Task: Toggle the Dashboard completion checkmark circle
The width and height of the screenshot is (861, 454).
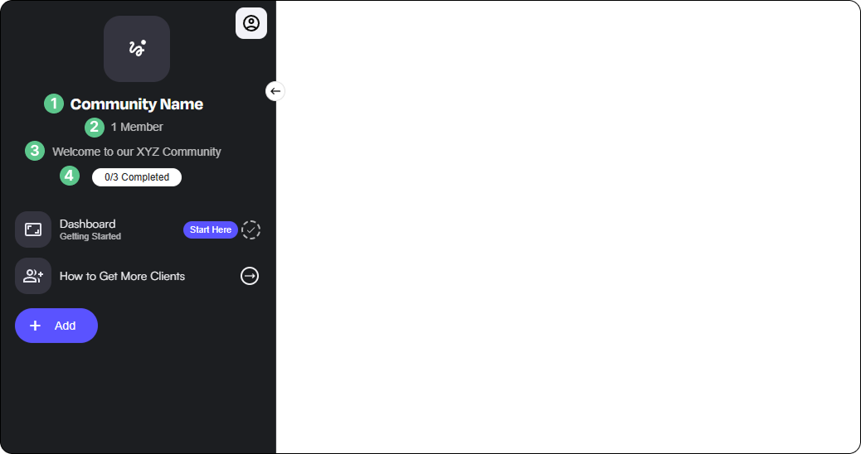Action: tap(251, 229)
